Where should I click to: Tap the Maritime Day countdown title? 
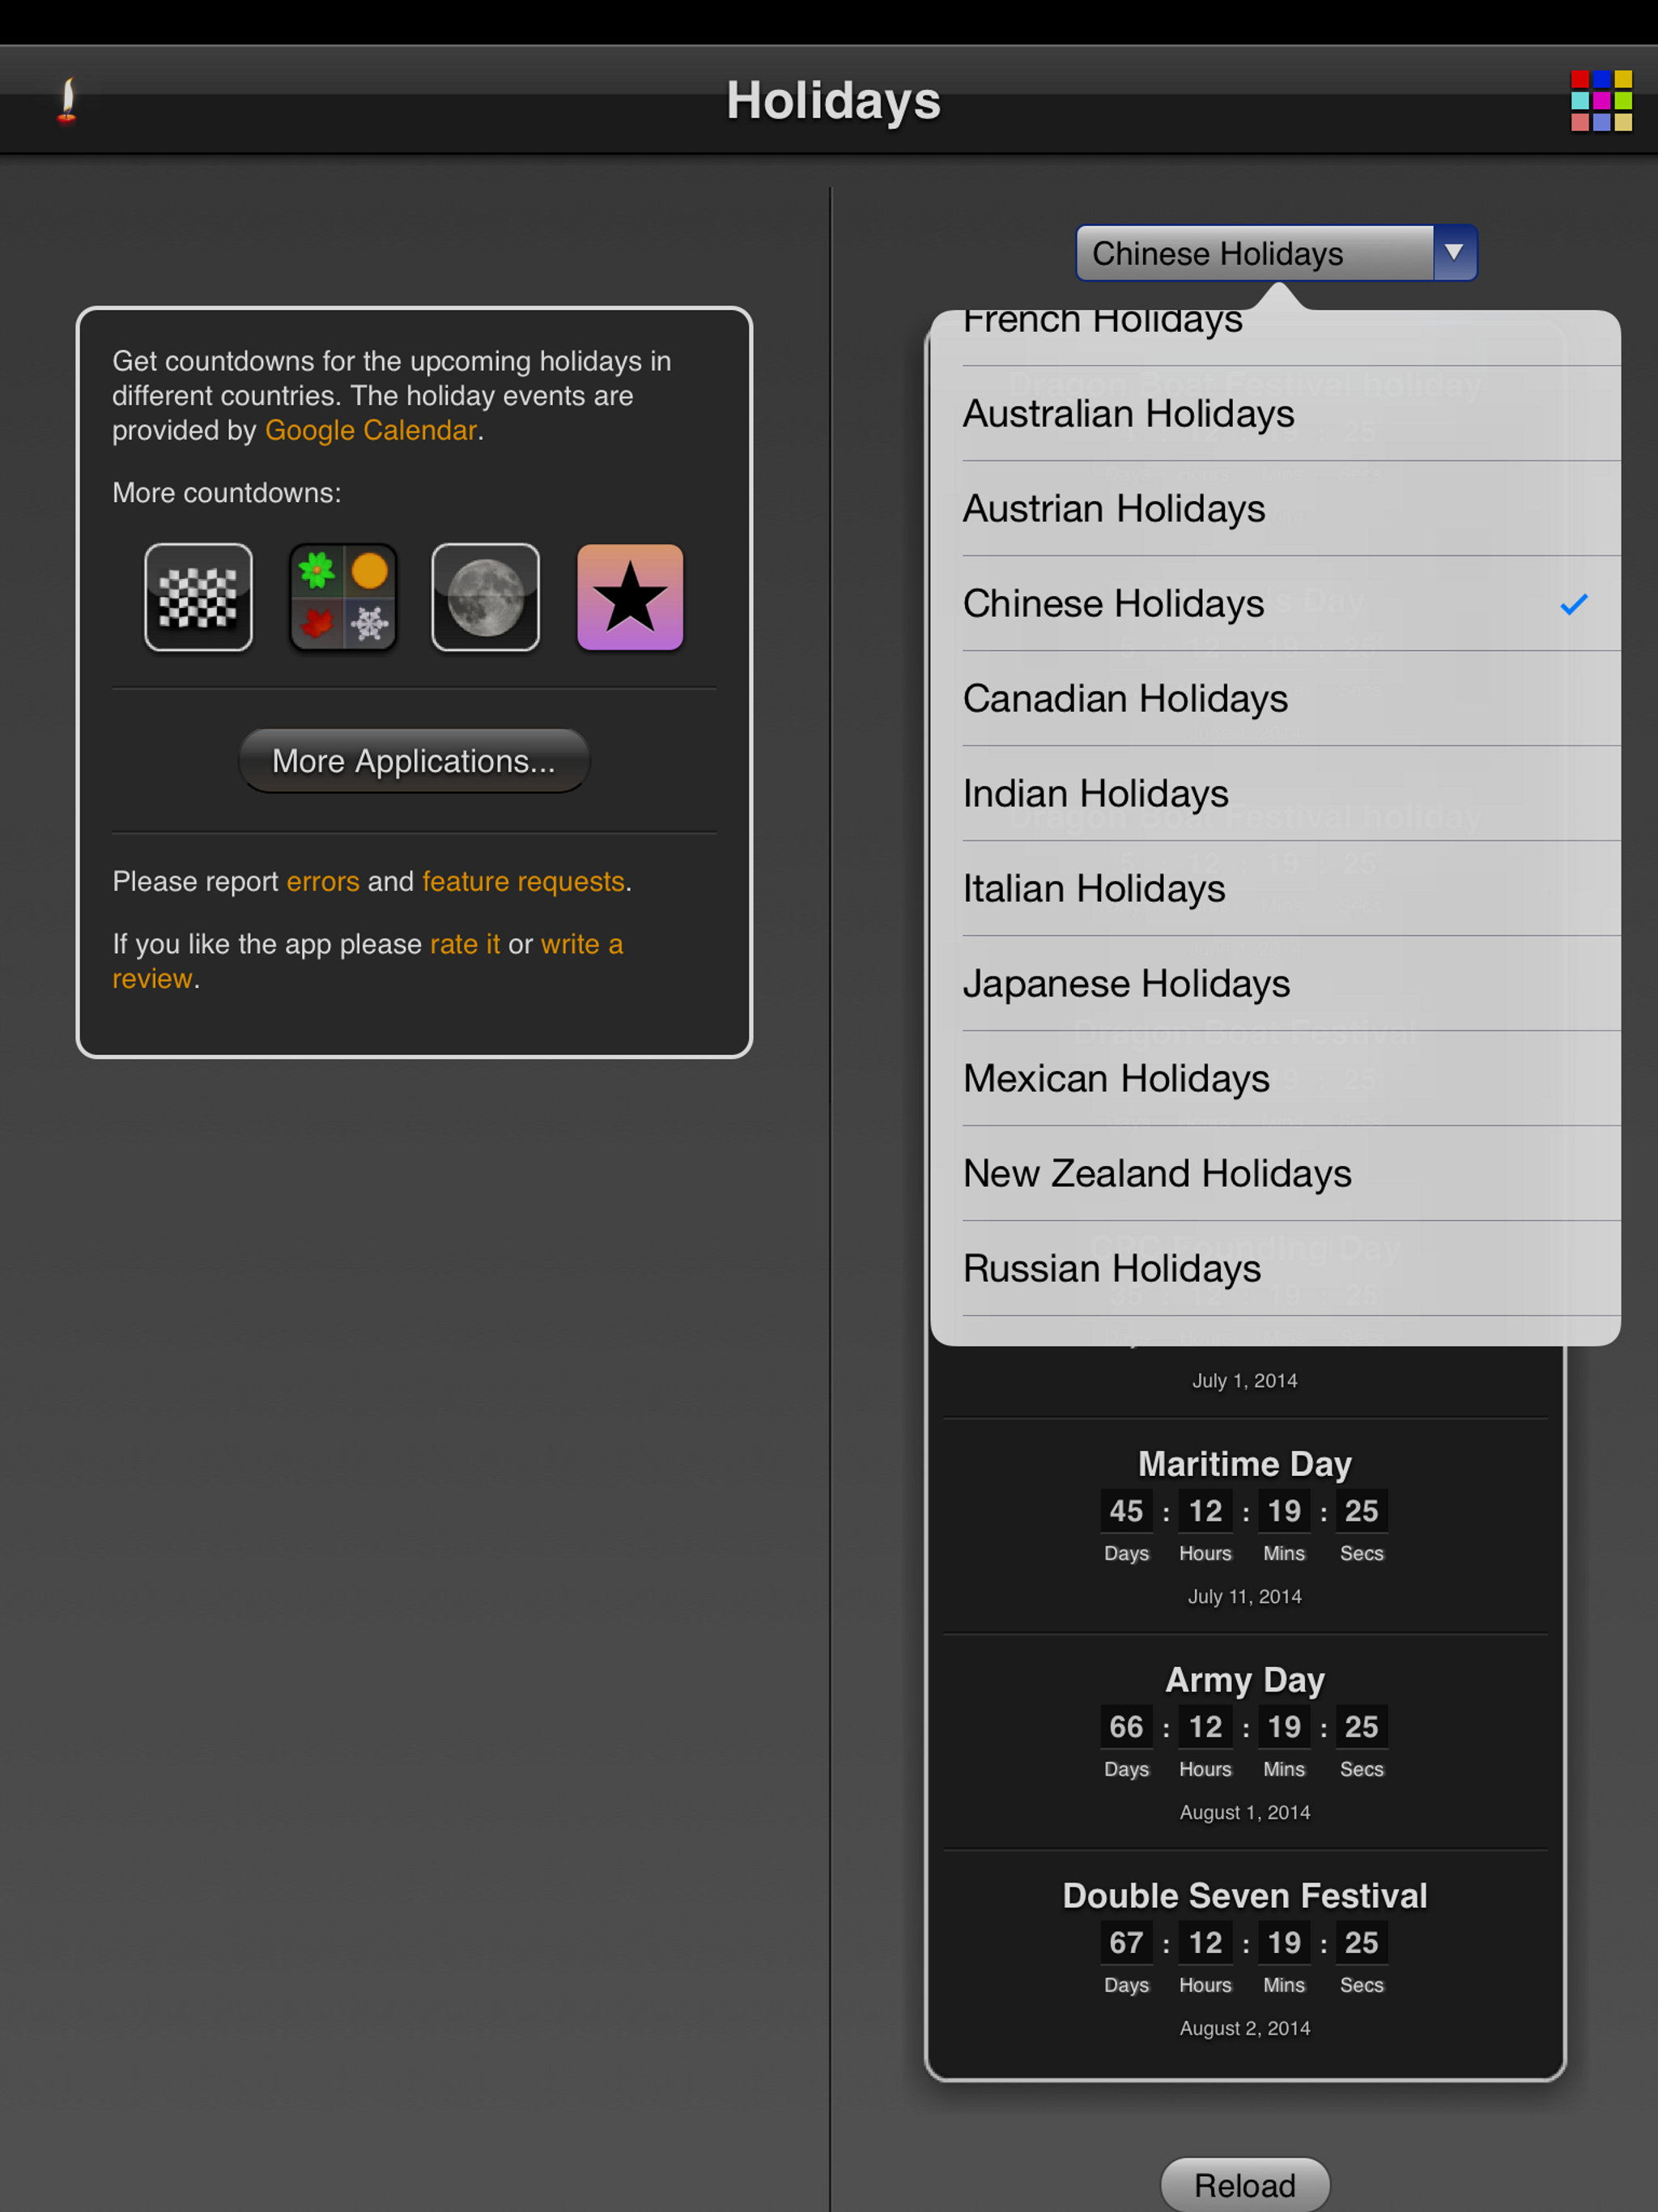pos(1245,1464)
